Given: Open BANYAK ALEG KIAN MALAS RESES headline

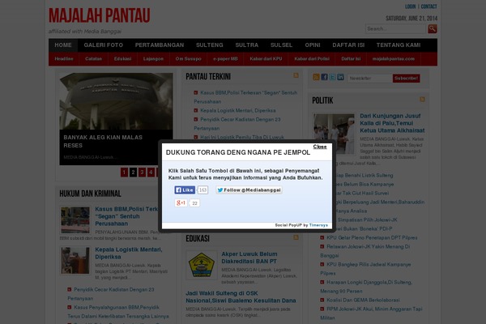Looking at the screenshot, I should 103,142.
